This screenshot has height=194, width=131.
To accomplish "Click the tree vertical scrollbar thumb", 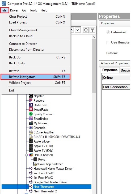I will click(x=94, y=66).
